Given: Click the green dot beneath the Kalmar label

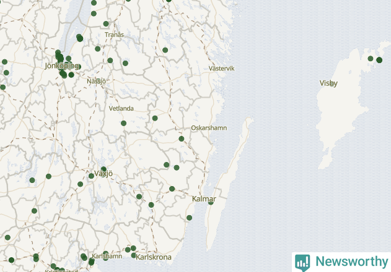Looking at the screenshot, I should pos(211,203).
